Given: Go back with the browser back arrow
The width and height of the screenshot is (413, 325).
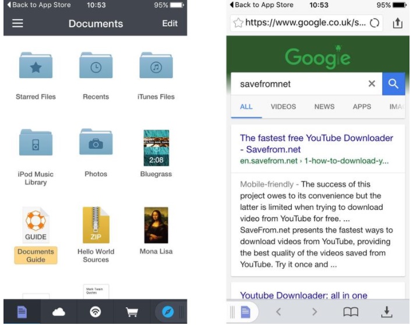Looking at the screenshot, I should pyautogui.click(x=278, y=312).
